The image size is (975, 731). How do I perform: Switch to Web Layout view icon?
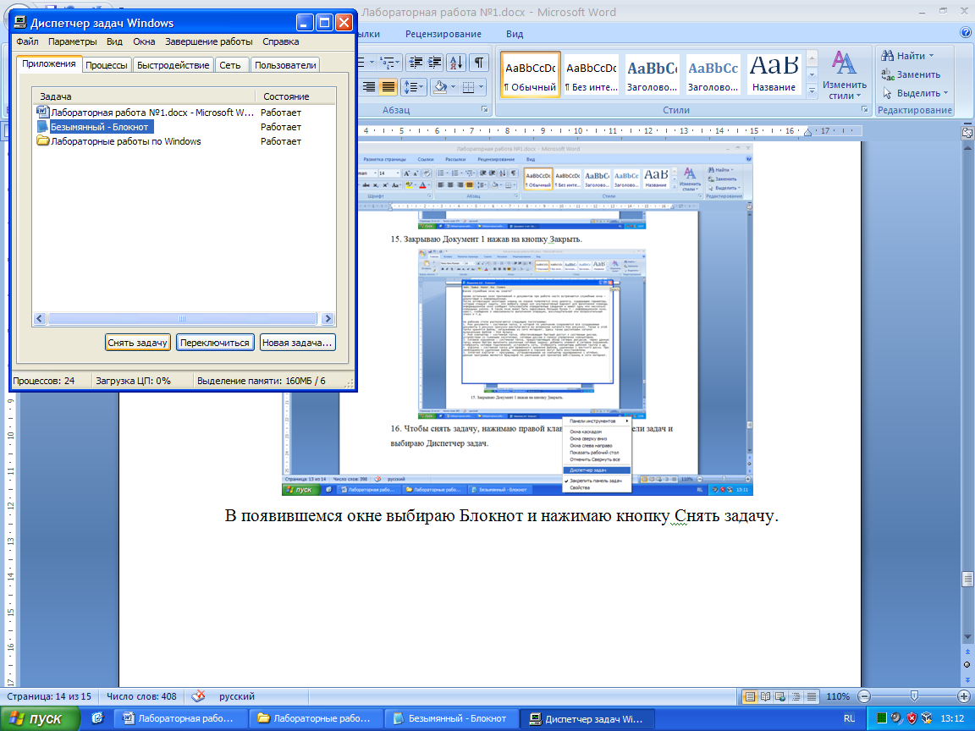click(780, 697)
